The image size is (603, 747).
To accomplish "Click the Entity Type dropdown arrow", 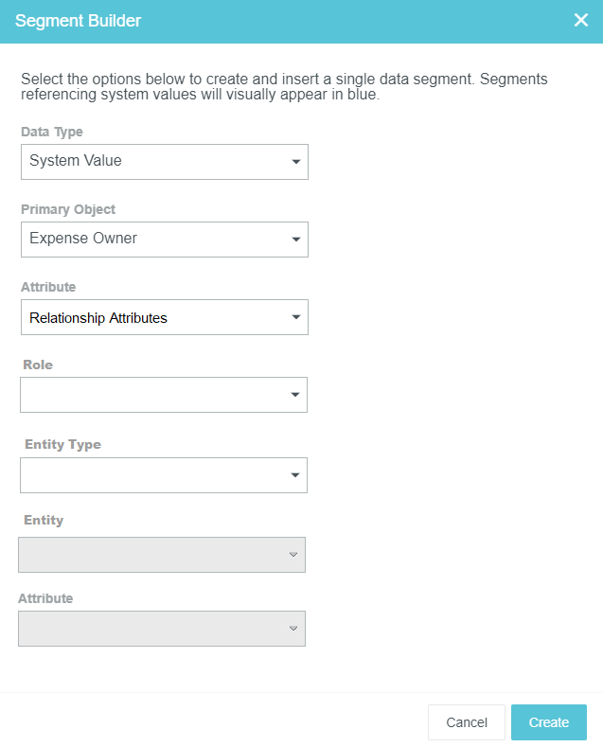I will [295, 475].
